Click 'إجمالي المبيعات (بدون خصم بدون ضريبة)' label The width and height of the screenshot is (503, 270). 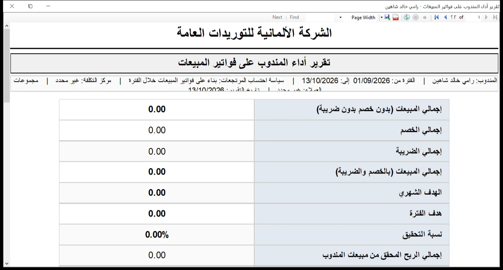(x=380, y=109)
